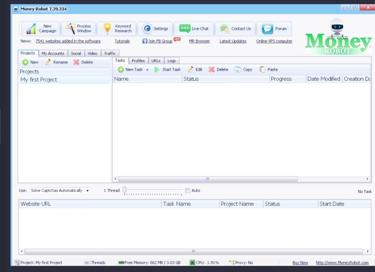This screenshot has width=375, height=272.
Task: Paste a task from clipboard
Action: pyautogui.click(x=269, y=70)
